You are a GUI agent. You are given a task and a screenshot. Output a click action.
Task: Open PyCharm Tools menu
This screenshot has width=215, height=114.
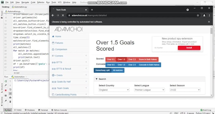[x=54, y=2]
